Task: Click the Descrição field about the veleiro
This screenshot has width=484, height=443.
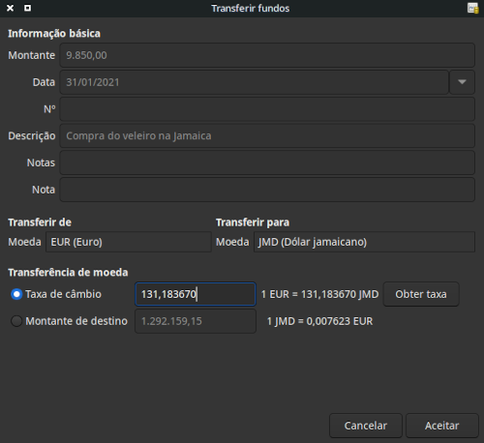Action: [x=267, y=135]
